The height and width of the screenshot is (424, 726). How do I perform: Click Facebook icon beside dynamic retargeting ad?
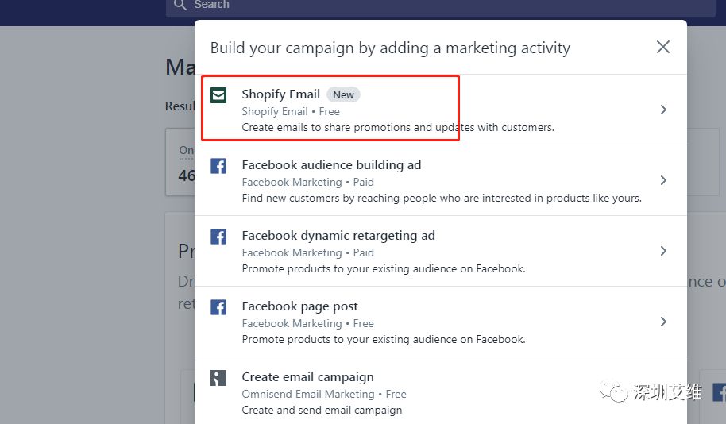pyautogui.click(x=218, y=237)
